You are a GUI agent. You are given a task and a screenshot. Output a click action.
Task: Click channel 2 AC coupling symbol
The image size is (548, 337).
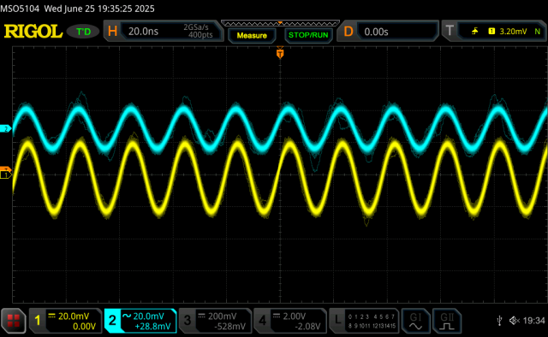127,316
